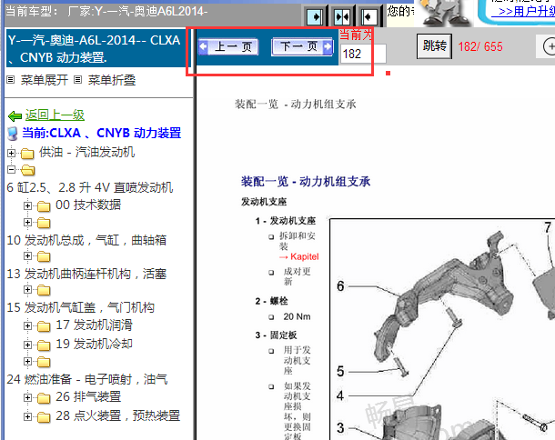The width and height of the screenshot is (555, 440).
Task: Expand the node above 24 燃油准备
Action: [x=27, y=361]
